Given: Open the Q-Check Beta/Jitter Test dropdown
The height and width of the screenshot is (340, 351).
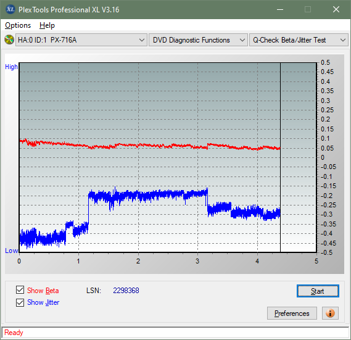Looking at the screenshot, I should point(299,40).
